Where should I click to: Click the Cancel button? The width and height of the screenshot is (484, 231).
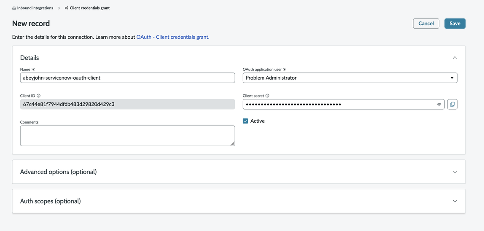coord(426,24)
